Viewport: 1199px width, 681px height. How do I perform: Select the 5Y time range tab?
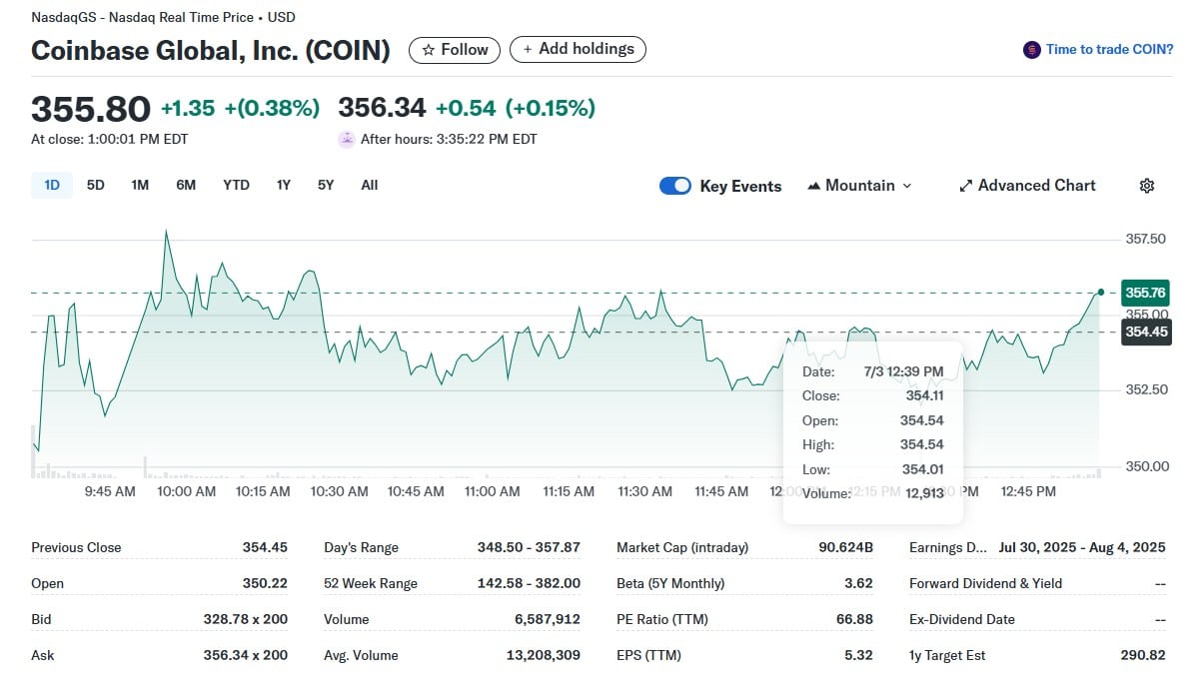(326, 185)
